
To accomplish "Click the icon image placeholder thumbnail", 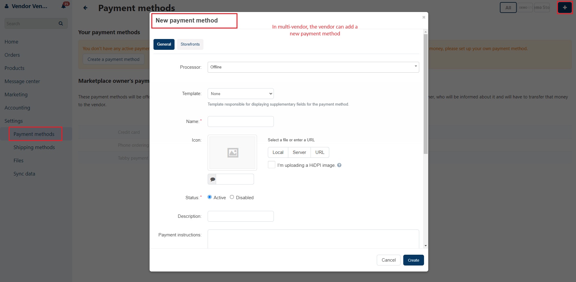I will (232, 153).
